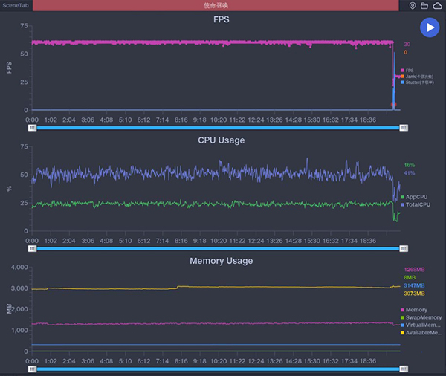446x376 pixels.
Task: Click right handle of Memory Usage range slider
Action: click(x=404, y=368)
